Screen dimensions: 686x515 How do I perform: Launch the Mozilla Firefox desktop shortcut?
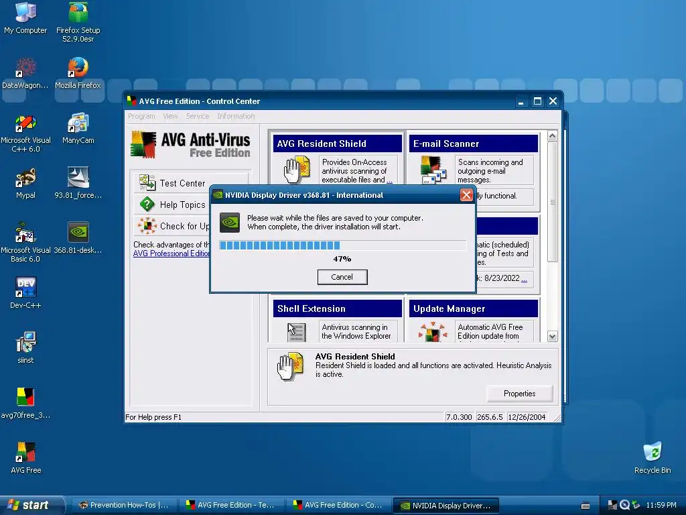(x=78, y=74)
